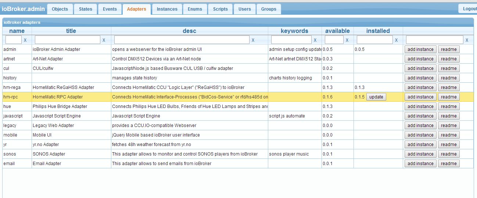Open the Scripts tab

220,9
